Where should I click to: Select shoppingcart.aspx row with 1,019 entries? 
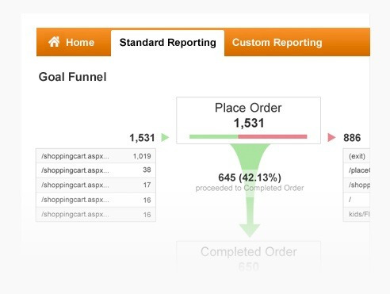[x=96, y=156]
